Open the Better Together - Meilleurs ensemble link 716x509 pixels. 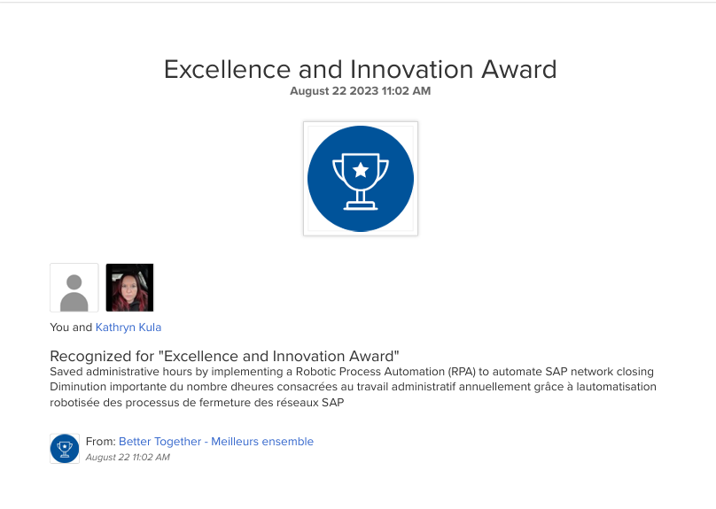coord(216,442)
